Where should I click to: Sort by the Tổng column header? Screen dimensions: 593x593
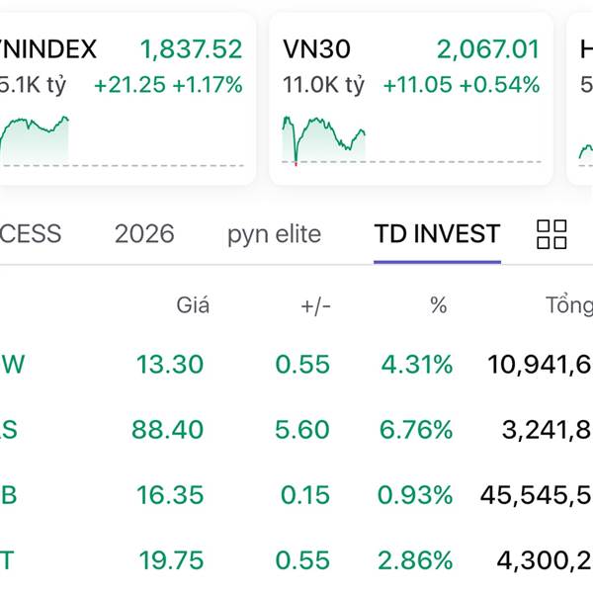(568, 305)
